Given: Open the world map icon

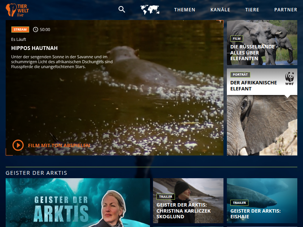Looking at the screenshot, I should [x=150, y=9].
